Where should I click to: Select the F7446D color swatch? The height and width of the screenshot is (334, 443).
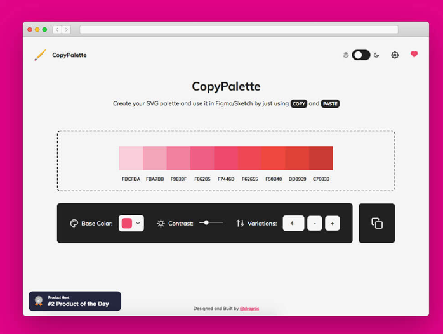tap(226, 158)
